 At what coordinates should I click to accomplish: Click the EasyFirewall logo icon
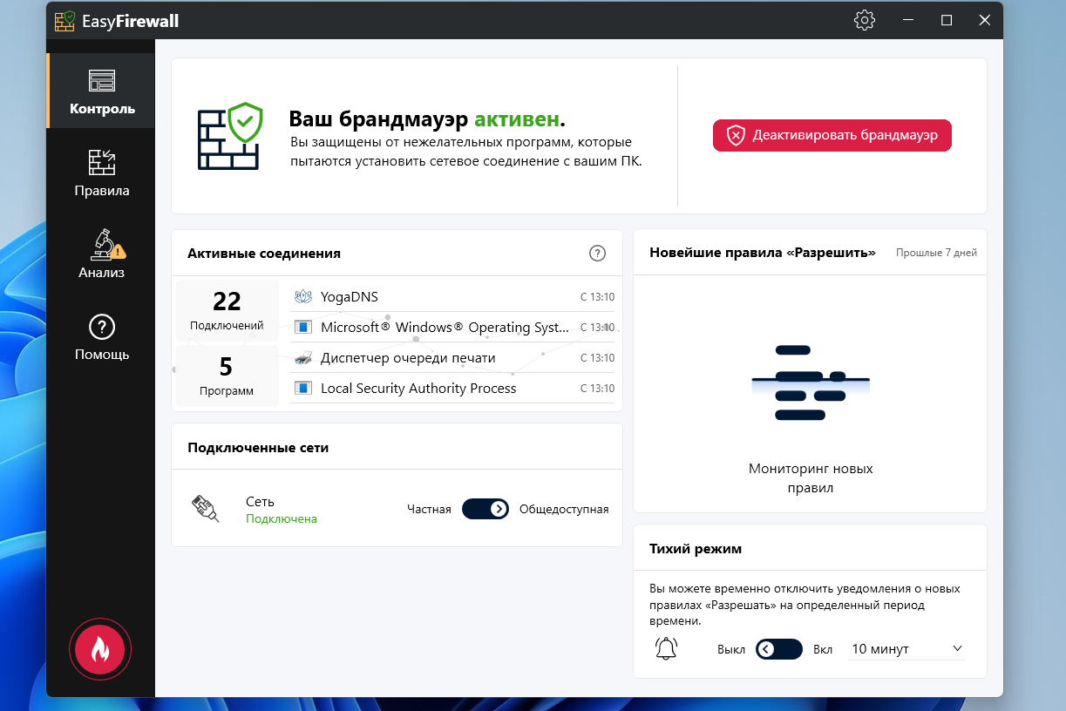click(x=65, y=21)
